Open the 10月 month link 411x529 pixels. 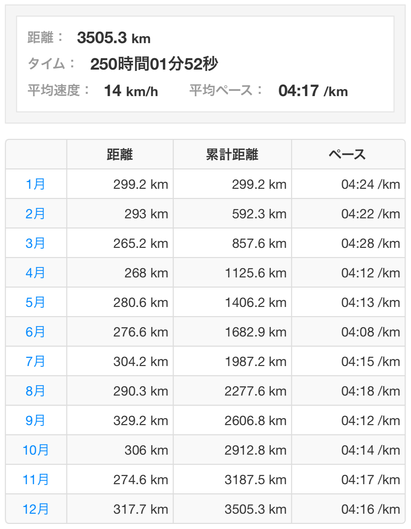point(35,450)
